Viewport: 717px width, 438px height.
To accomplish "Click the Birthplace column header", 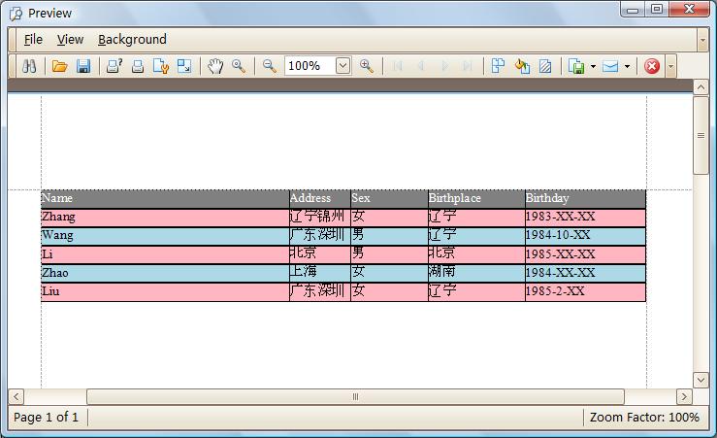I will 476,199.
